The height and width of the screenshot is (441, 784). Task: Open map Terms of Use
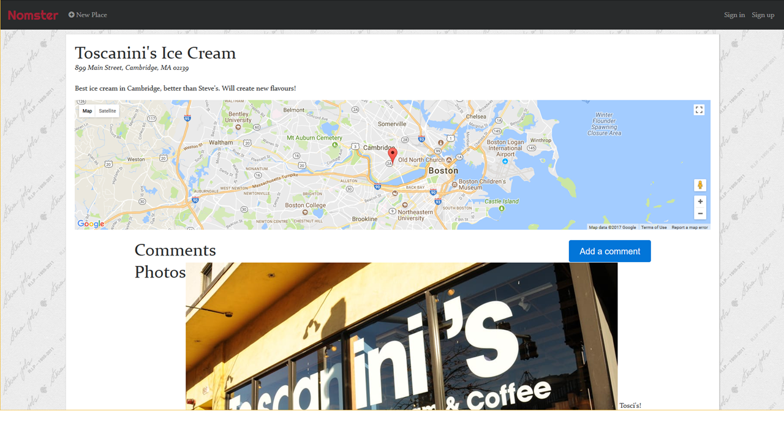[654, 227]
